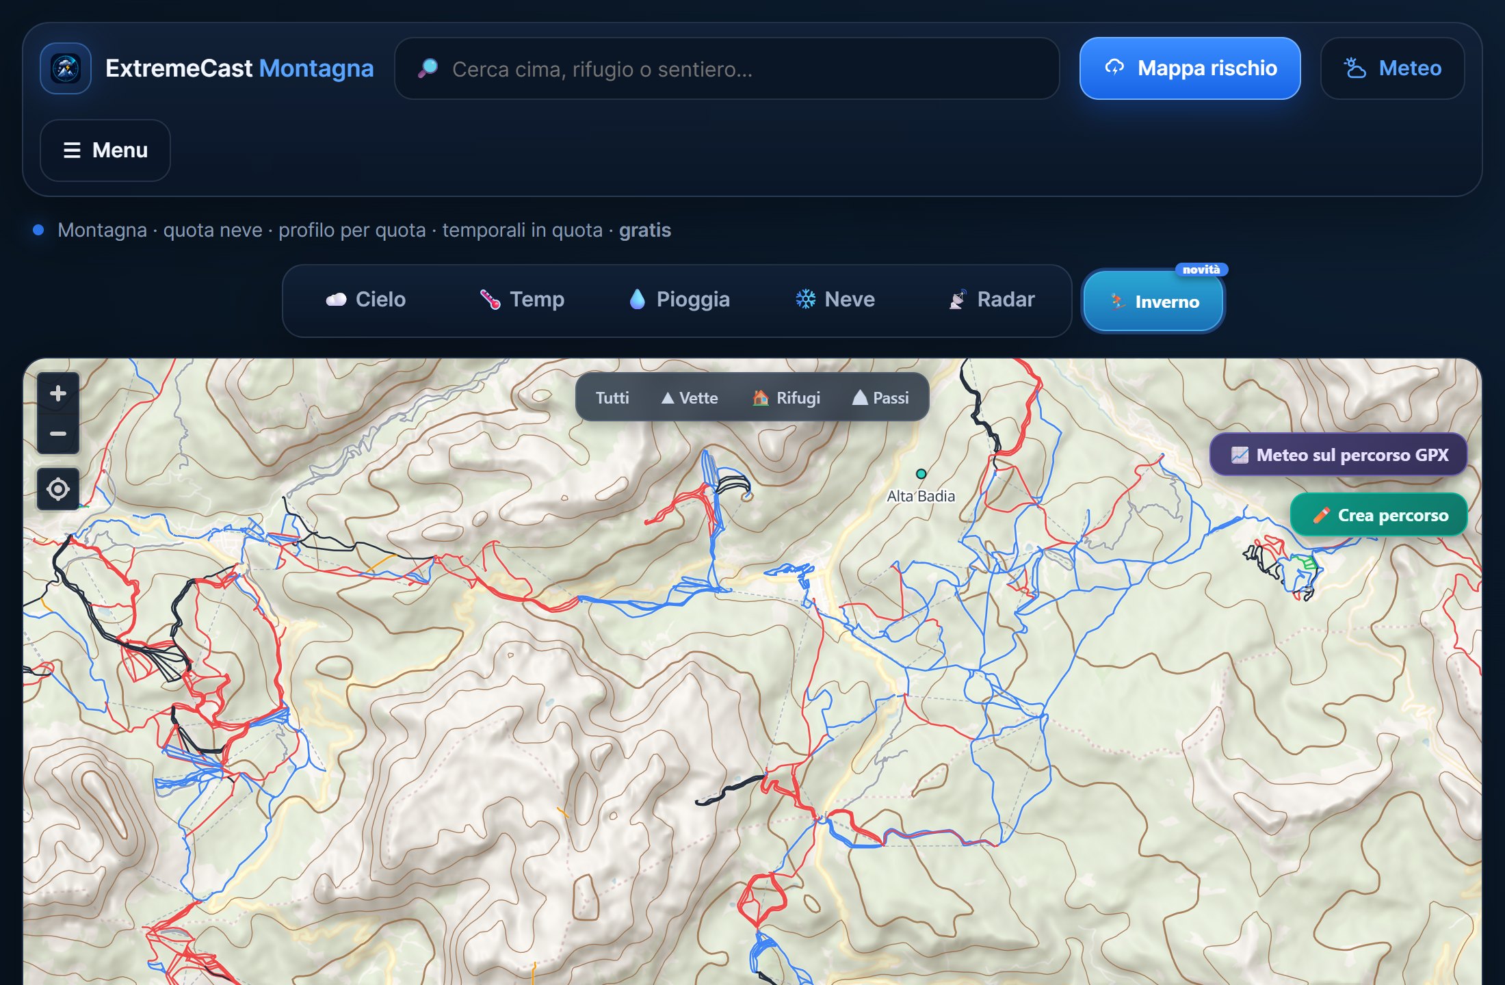Viewport: 1505px width, 985px height.
Task: Show Tutti points filter
Action: pos(612,397)
